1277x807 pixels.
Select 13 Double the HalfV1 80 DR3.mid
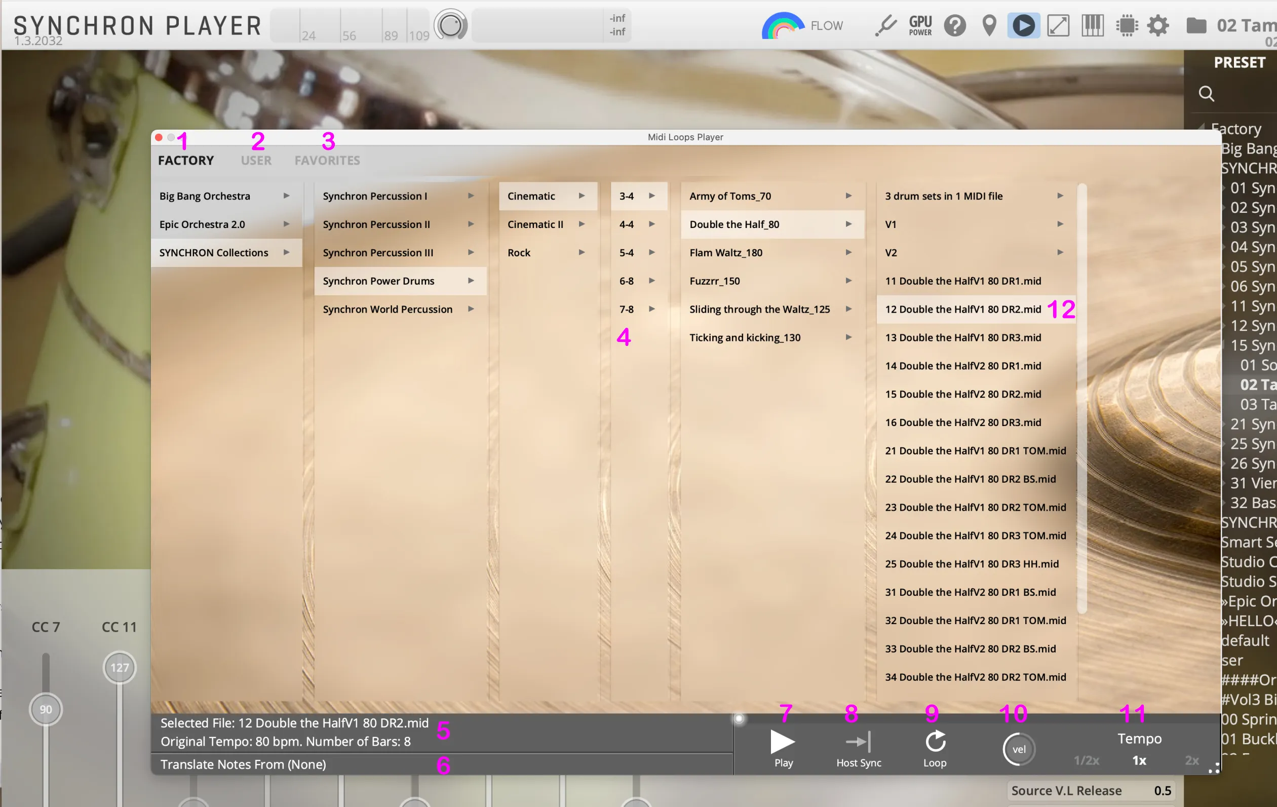pos(963,337)
